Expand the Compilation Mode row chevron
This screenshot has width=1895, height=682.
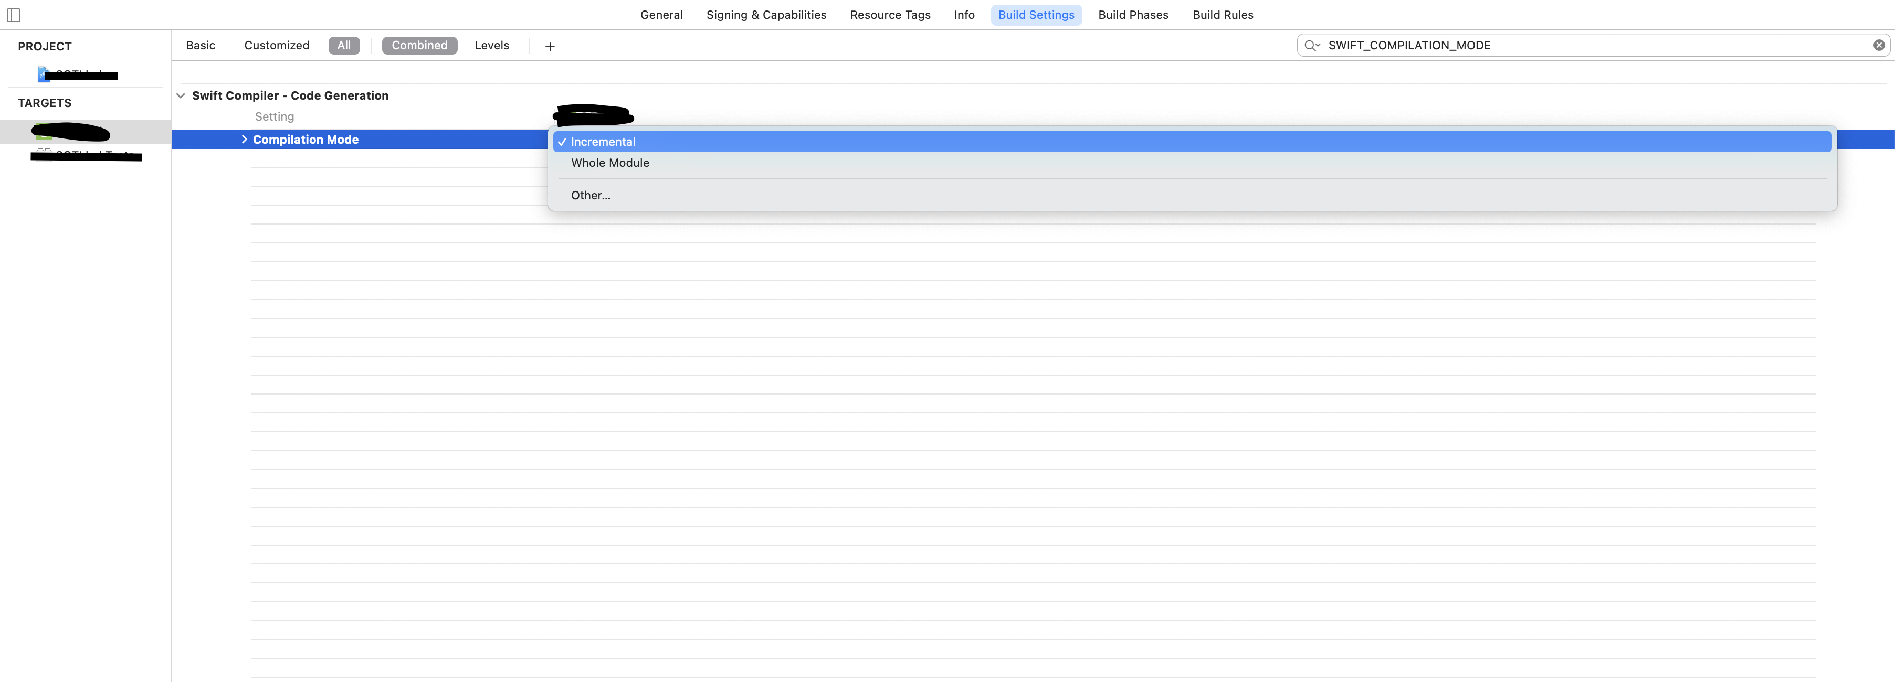(244, 140)
